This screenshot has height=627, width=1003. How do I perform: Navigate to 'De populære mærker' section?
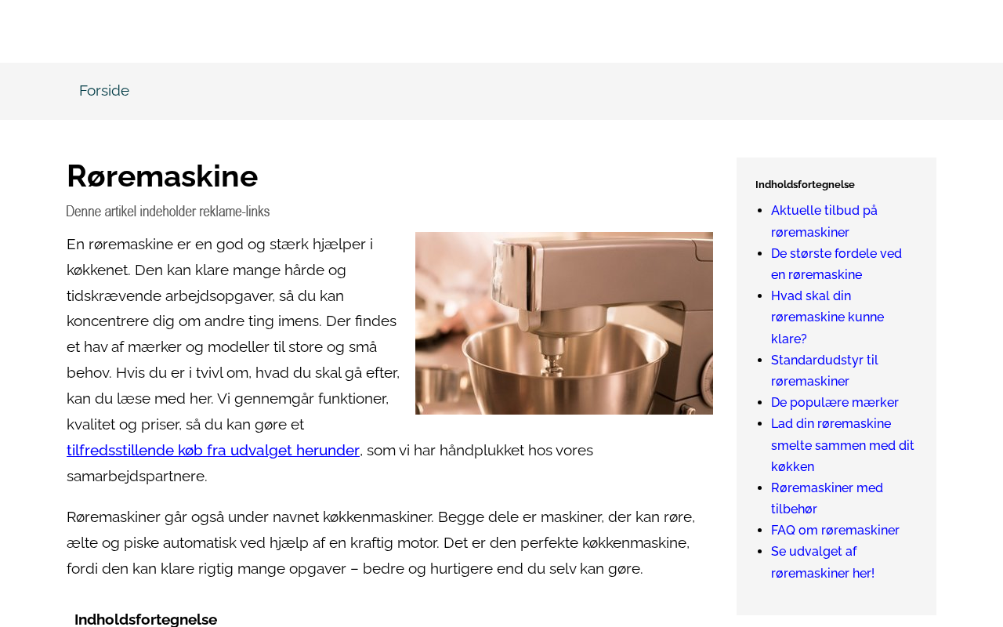pyautogui.click(x=835, y=403)
